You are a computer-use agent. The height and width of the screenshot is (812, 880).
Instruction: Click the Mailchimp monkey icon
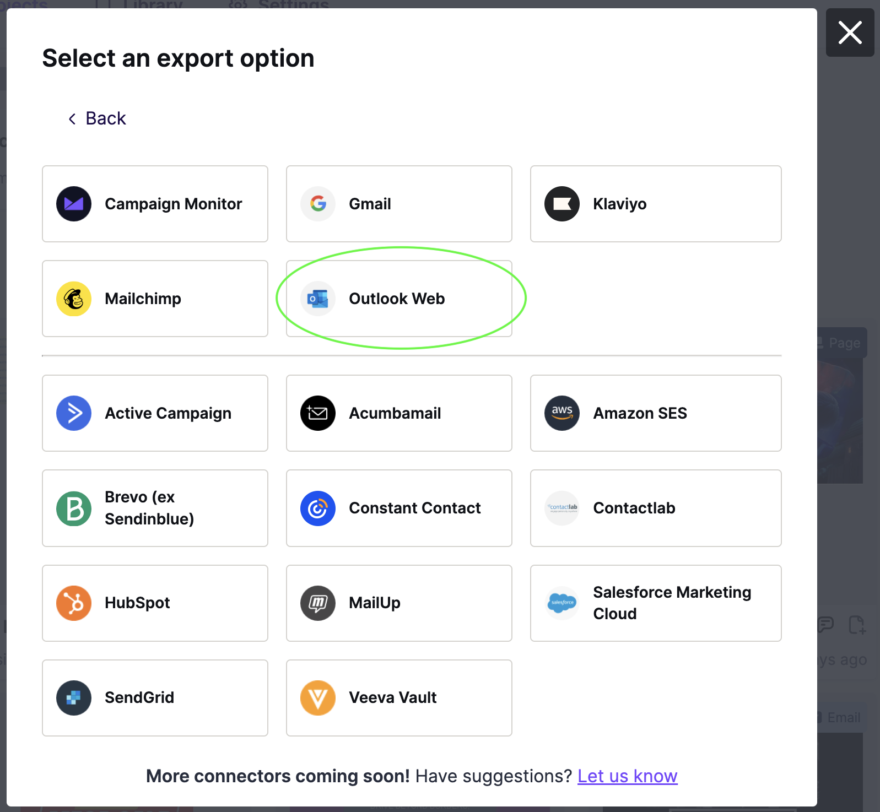(x=74, y=299)
